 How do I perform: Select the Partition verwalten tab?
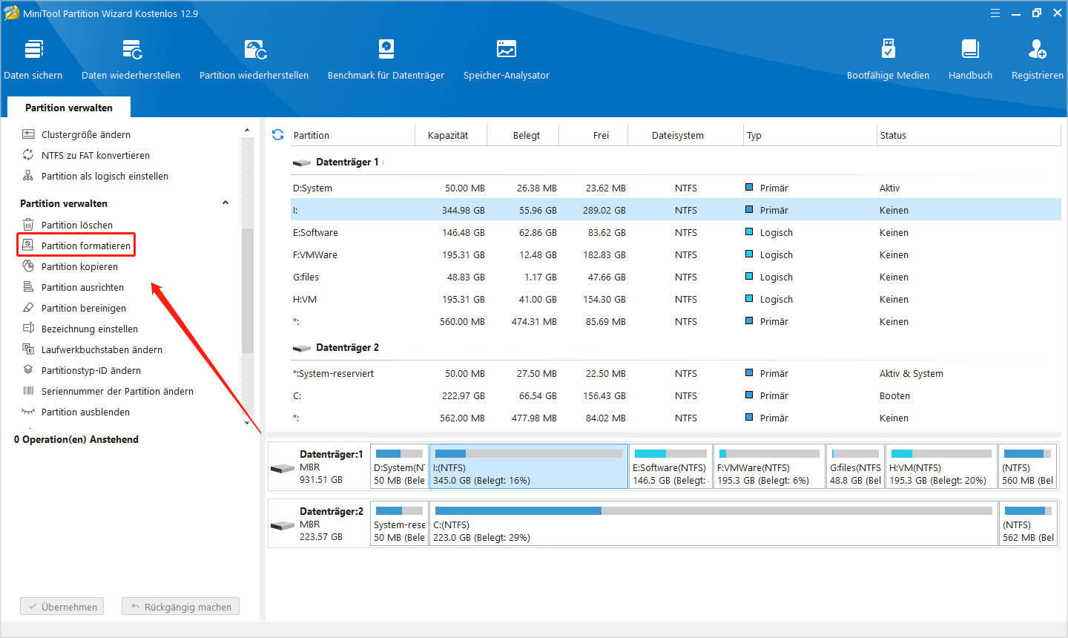click(69, 108)
